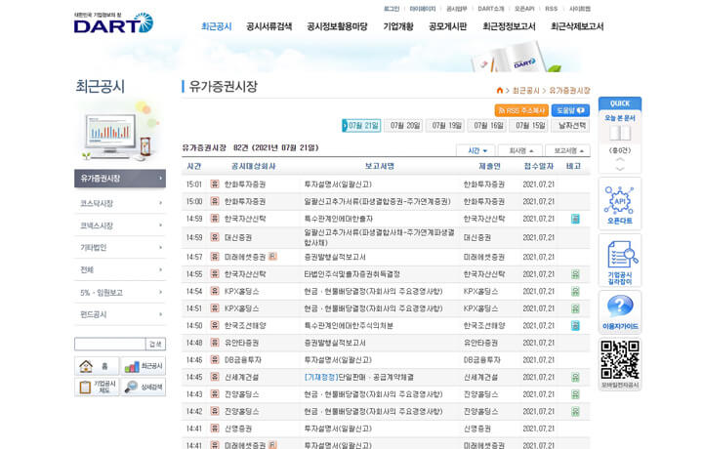
Task: Expand 전체 in left sidebar
Action: click(120, 269)
